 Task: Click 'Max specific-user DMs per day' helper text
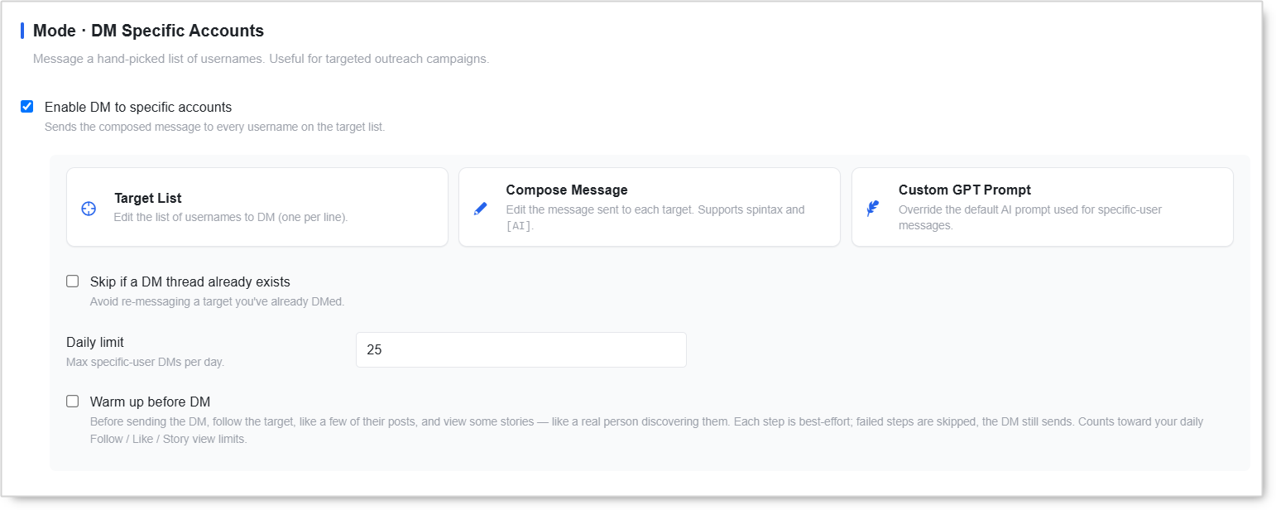click(146, 363)
